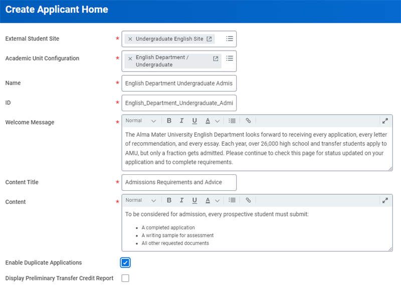The height and width of the screenshot is (288, 401).
Task: Toggle underline in Welcome Message editor
Action: coord(194,121)
